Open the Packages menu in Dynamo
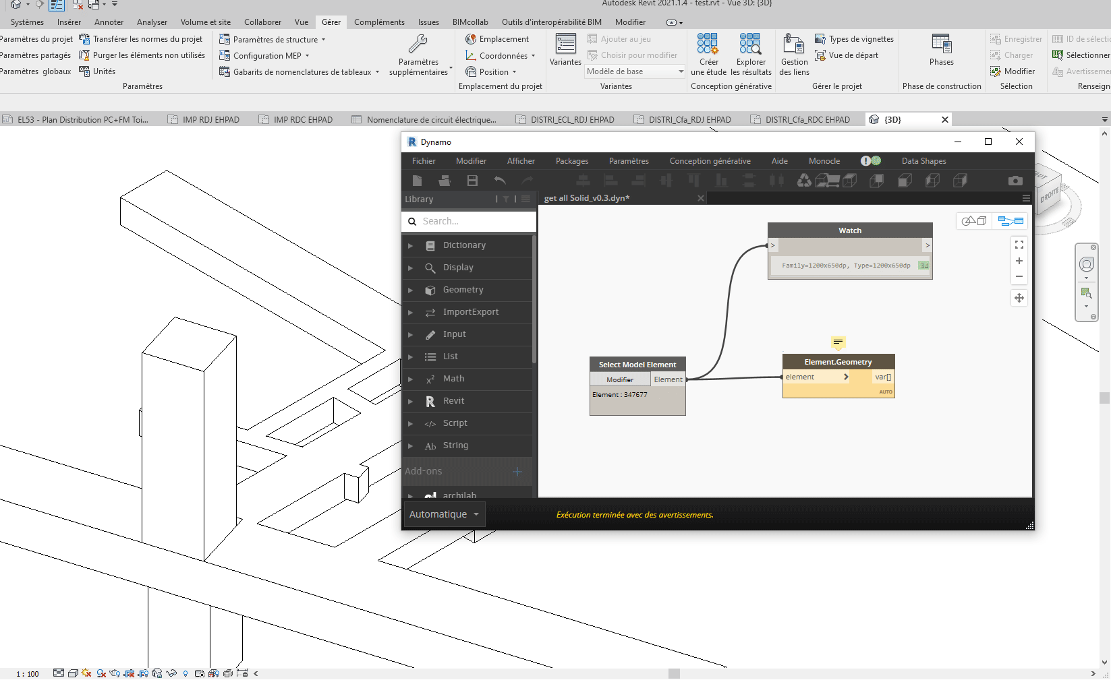The image size is (1111, 680). [x=571, y=161]
